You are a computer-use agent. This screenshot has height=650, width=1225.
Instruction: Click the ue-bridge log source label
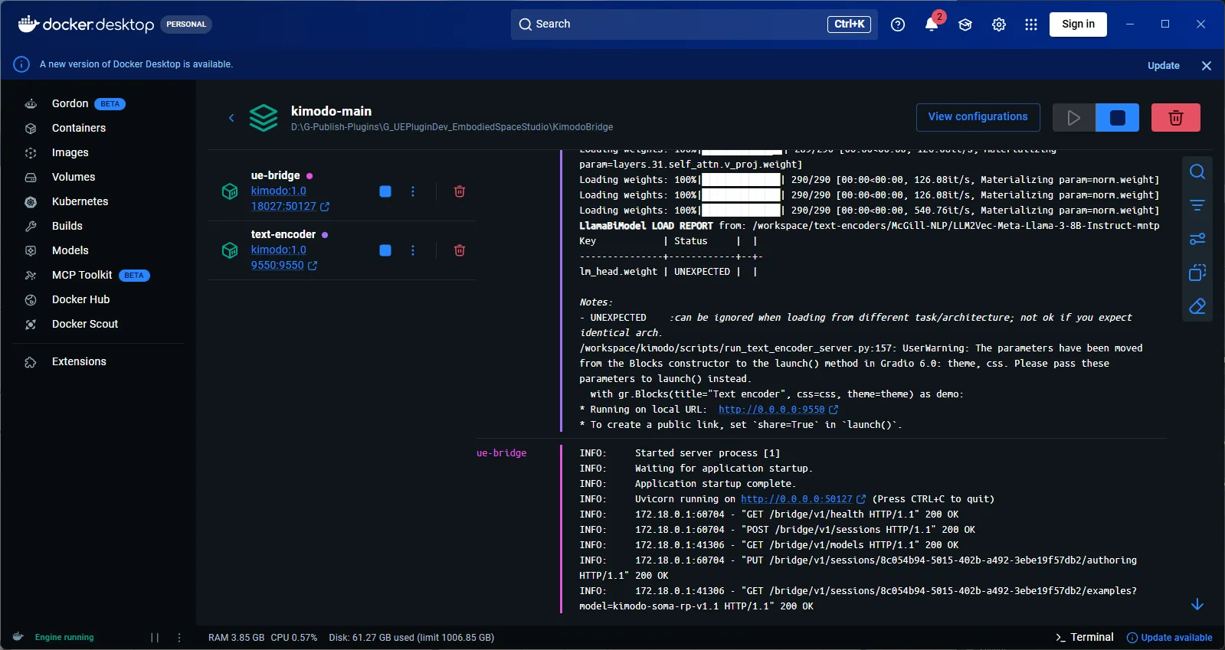[502, 453]
